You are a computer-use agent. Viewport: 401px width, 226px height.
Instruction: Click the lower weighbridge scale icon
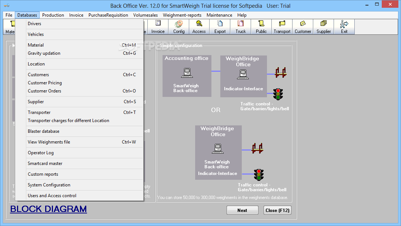click(257, 148)
